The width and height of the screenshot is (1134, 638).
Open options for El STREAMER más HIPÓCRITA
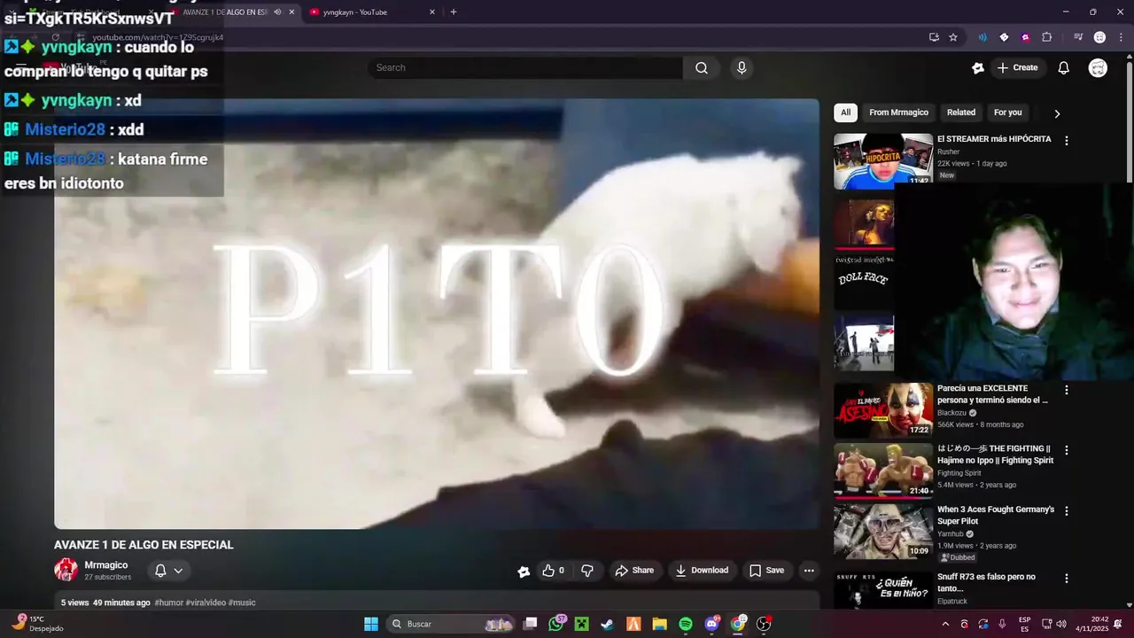pos(1067,141)
